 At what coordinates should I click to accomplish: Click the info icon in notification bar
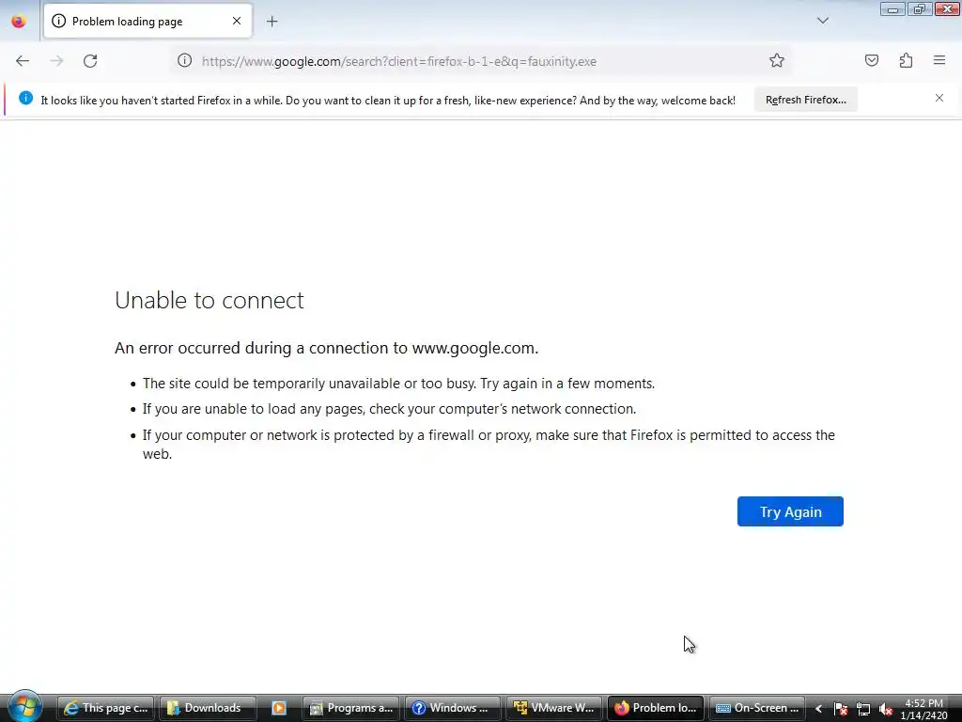point(25,98)
